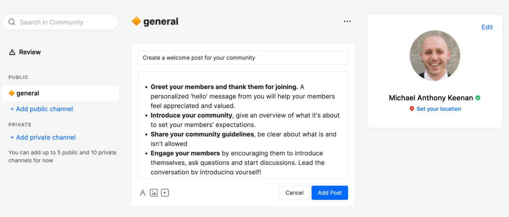Open Set your location
This screenshot has height=217, width=509.
(439, 109)
